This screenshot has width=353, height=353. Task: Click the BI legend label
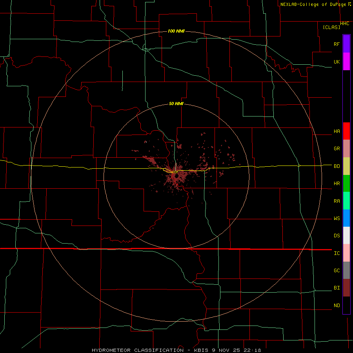(337, 288)
